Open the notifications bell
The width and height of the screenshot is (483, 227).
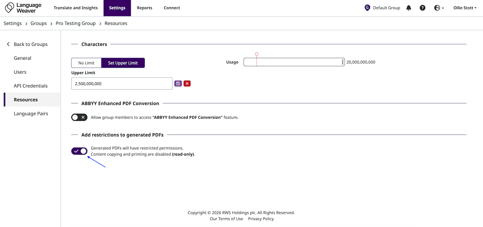409,8
